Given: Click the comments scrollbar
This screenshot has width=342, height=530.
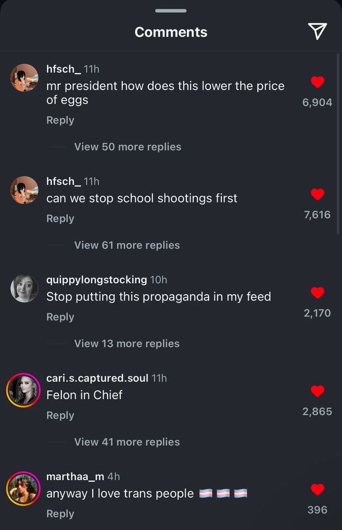Looking at the screenshot, I should coord(338,144).
